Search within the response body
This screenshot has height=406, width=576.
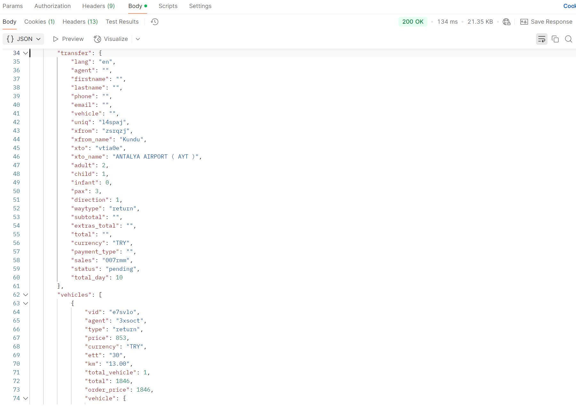[x=568, y=39]
